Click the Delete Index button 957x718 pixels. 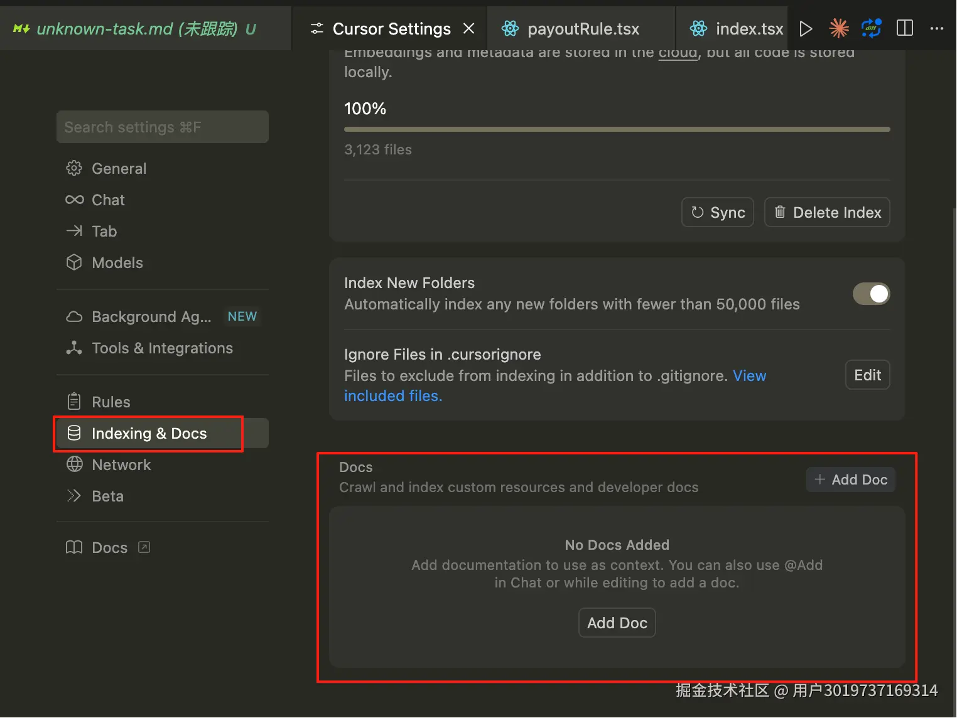click(x=827, y=212)
